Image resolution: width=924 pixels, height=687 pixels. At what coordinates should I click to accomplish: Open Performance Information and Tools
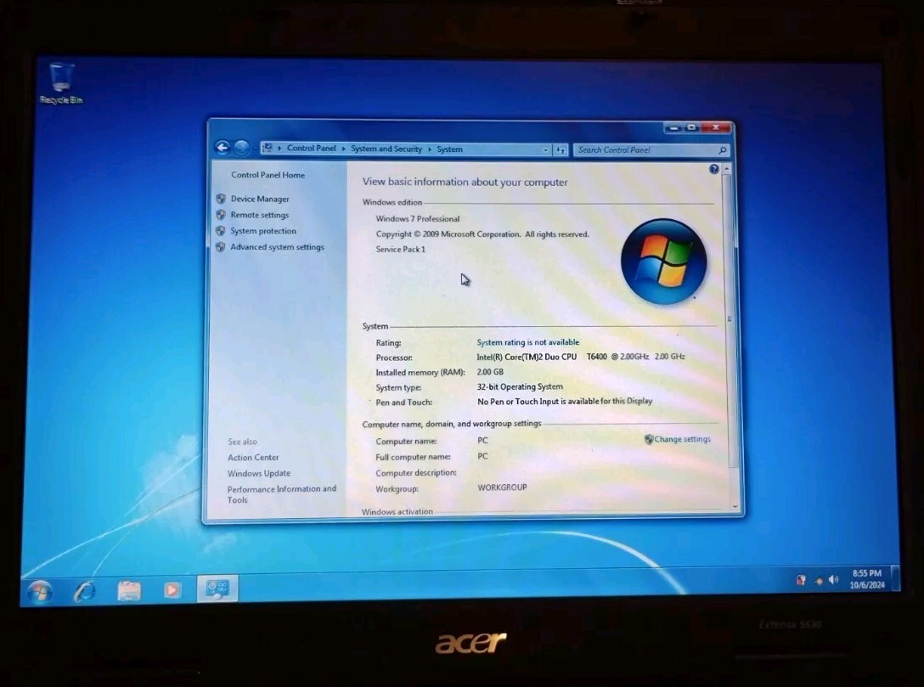pyautogui.click(x=282, y=494)
